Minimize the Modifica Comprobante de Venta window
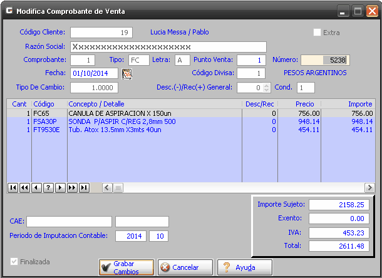The image size is (382, 278). coord(343,11)
